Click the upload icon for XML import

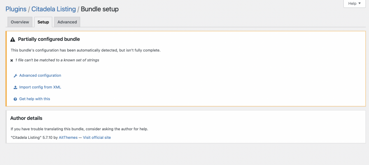tap(15, 87)
